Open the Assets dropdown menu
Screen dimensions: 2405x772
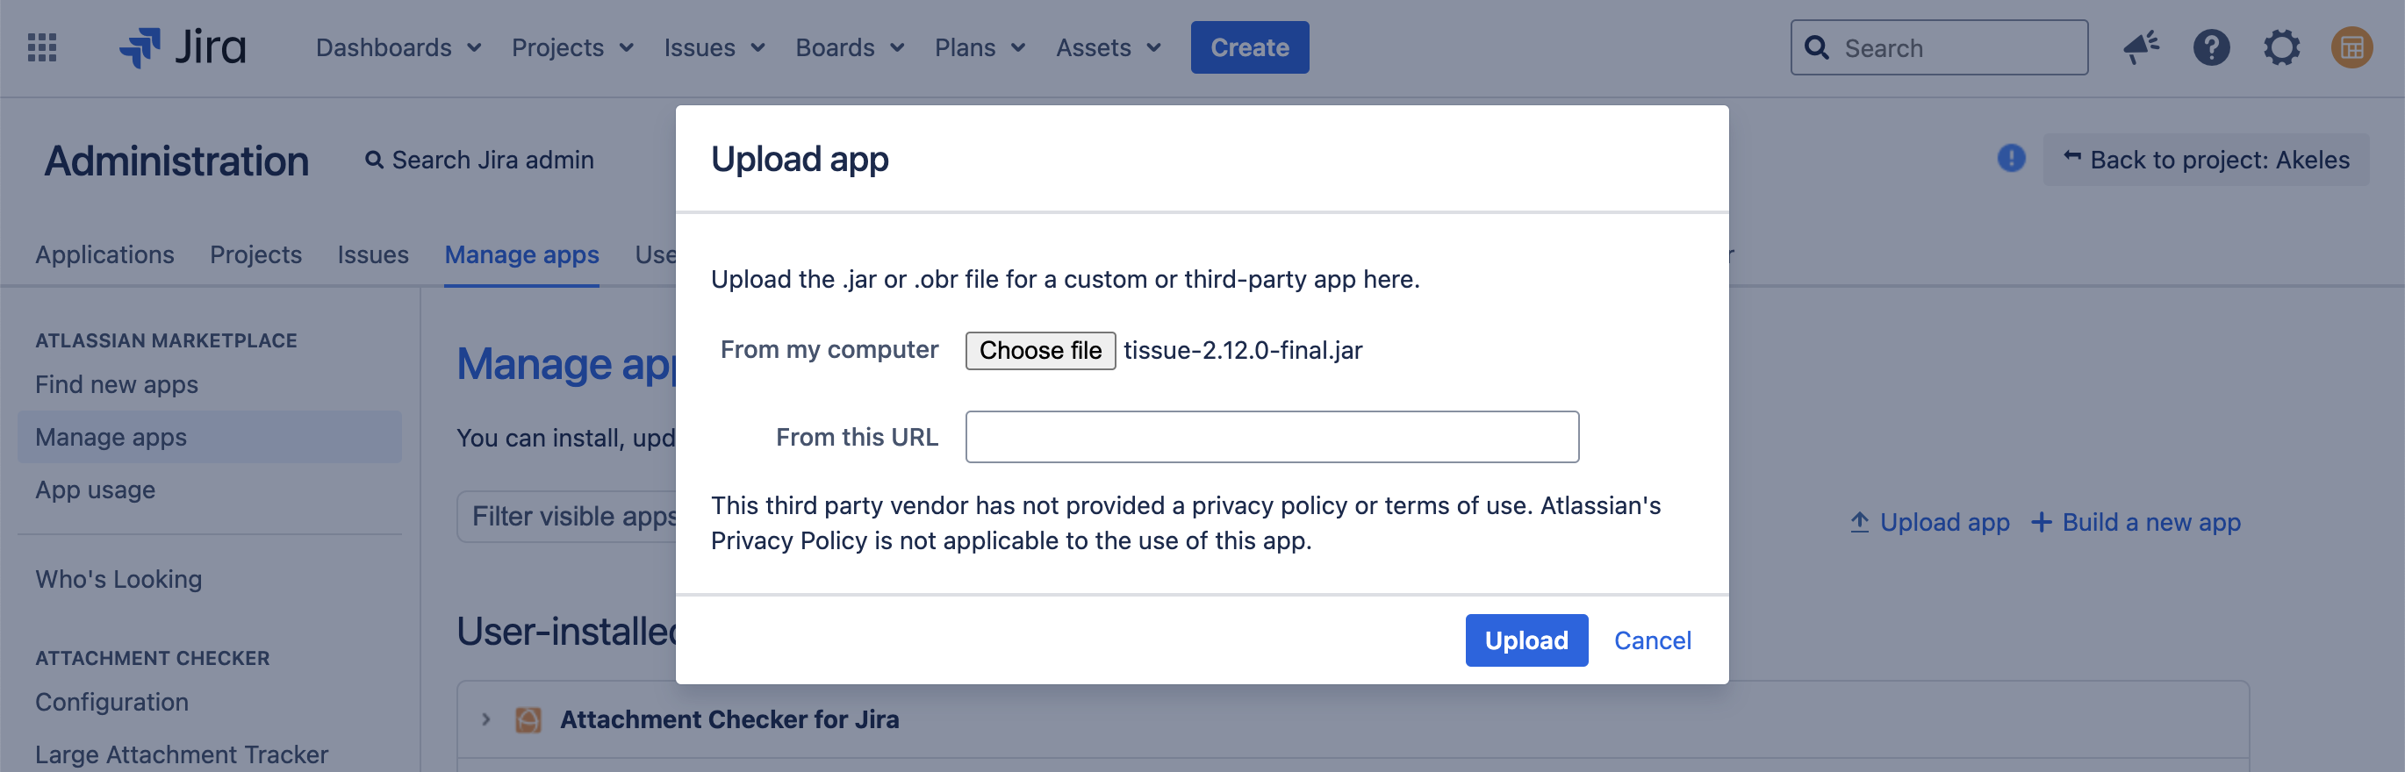pyautogui.click(x=1109, y=47)
